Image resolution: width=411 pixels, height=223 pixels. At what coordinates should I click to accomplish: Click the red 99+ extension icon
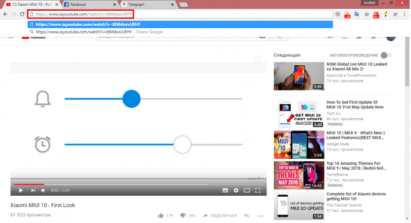click(x=376, y=15)
